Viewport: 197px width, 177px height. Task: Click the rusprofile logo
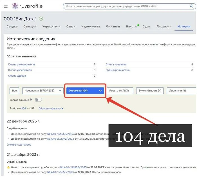pyautogui.click(x=27, y=6)
